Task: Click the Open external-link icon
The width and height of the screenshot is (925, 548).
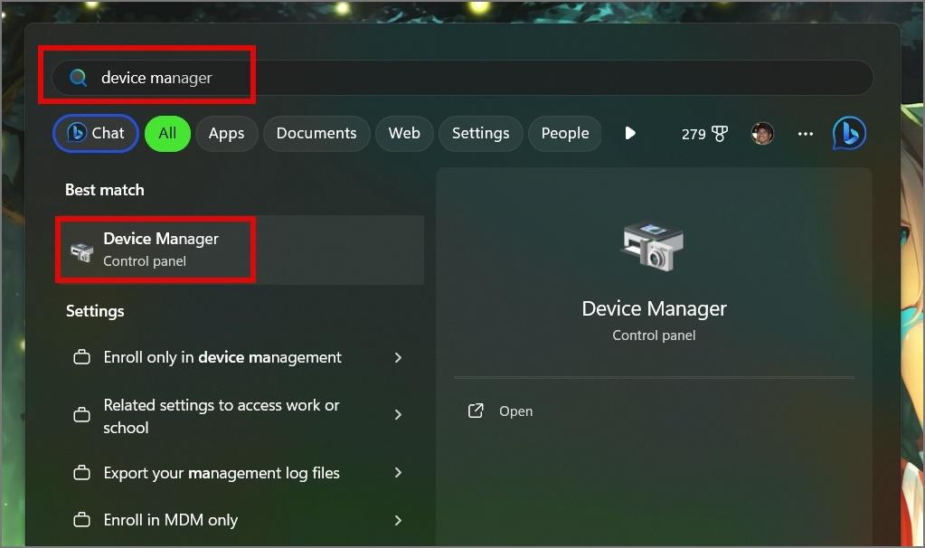Action: click(476, 411)
